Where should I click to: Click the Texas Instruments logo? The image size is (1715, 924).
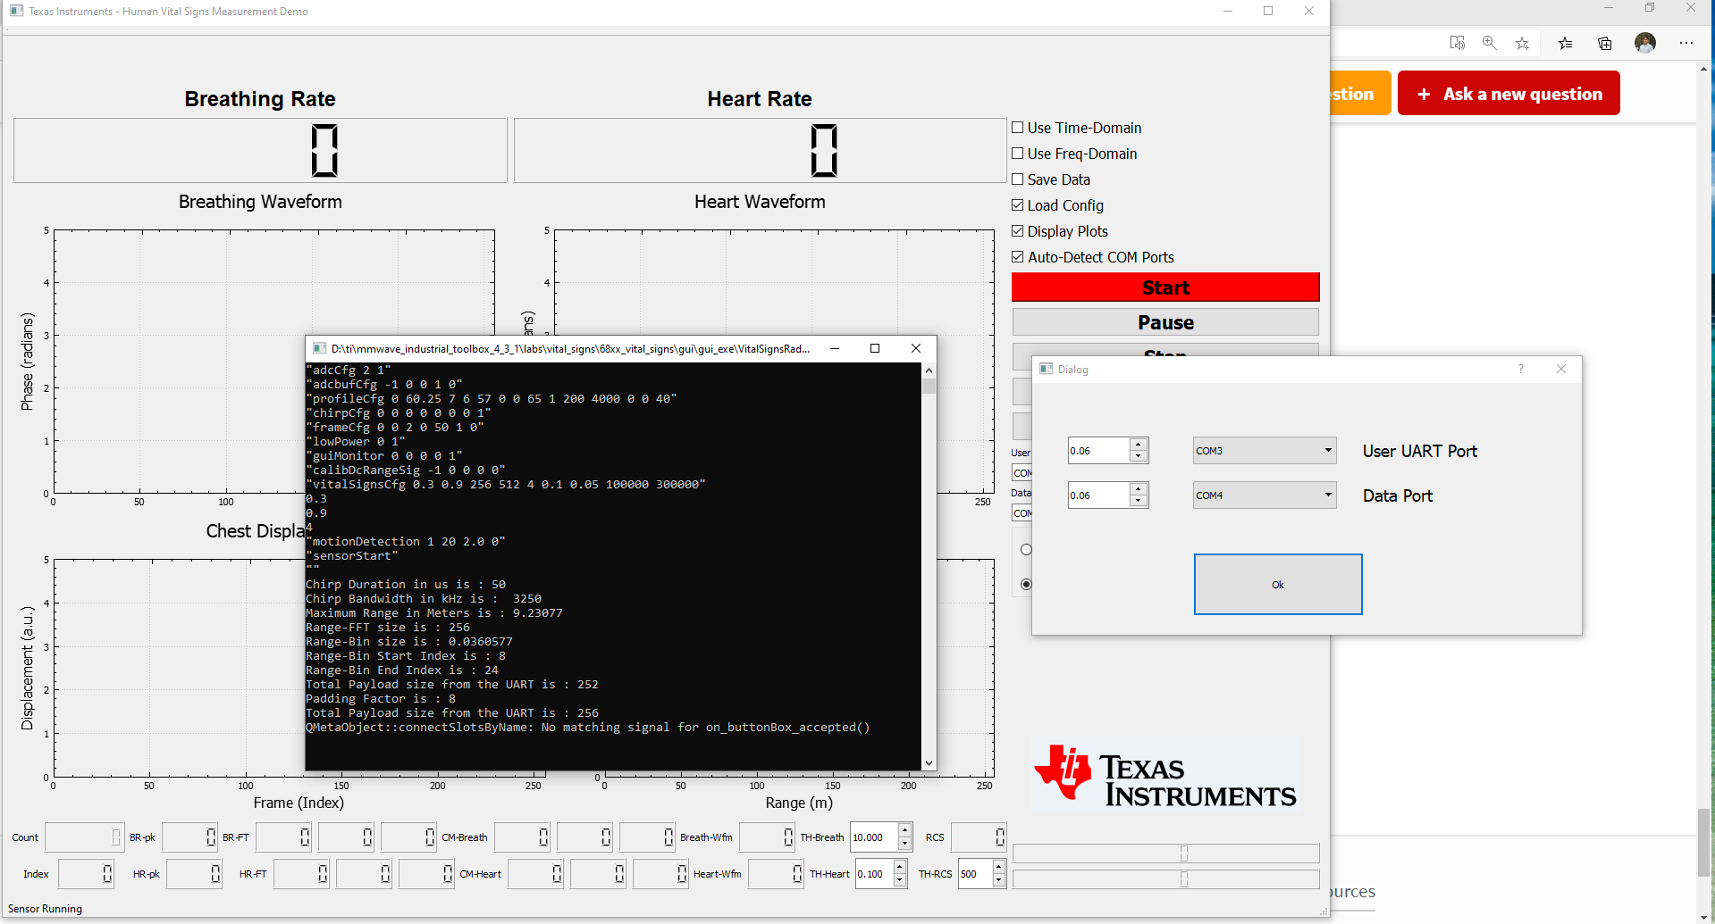pyautogui.click(x=1165, y=774)
